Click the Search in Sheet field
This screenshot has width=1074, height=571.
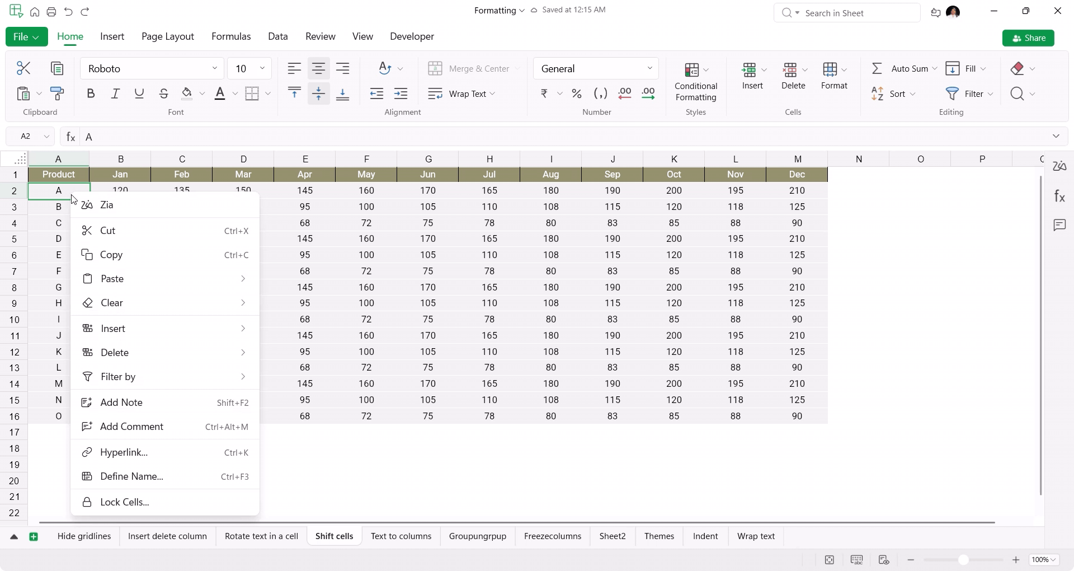tap(847, 13)
